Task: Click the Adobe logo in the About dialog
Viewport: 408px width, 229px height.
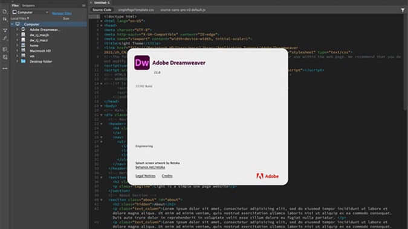Action: click(x=268, y=176)
